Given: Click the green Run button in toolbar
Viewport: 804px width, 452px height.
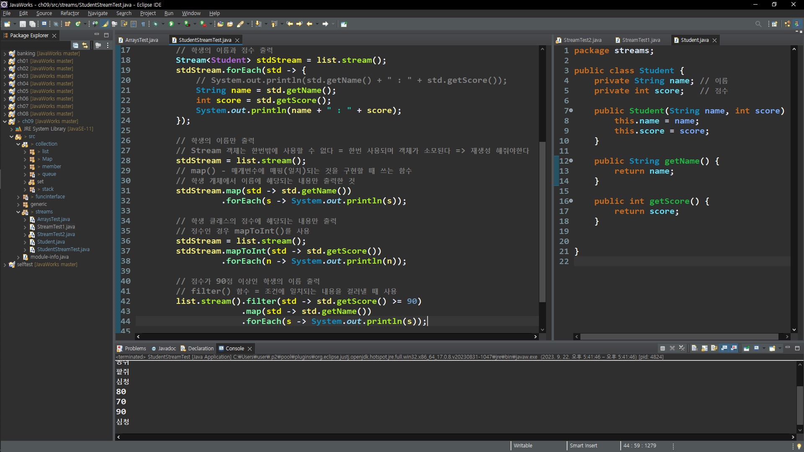Looking at the screenshot, I should pos(171,24).
